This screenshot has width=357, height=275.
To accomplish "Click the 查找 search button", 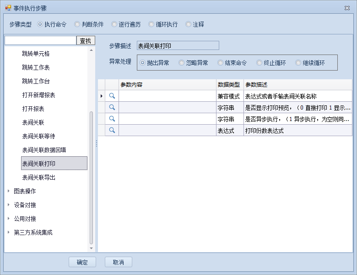I will tap(86, 41).
